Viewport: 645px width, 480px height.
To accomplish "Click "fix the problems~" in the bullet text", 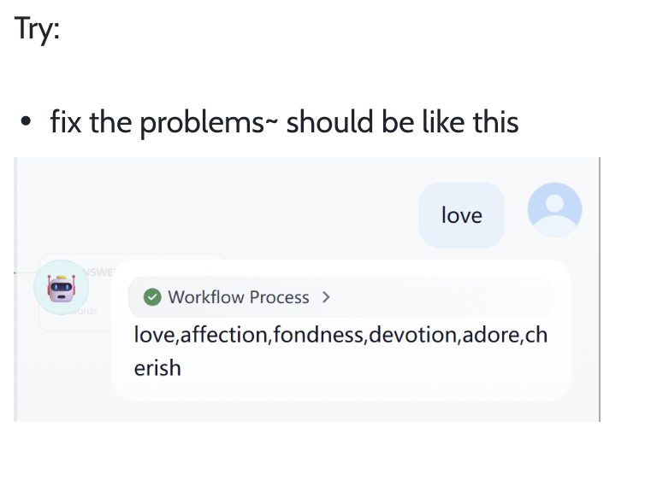I will [x=163, y=123].
